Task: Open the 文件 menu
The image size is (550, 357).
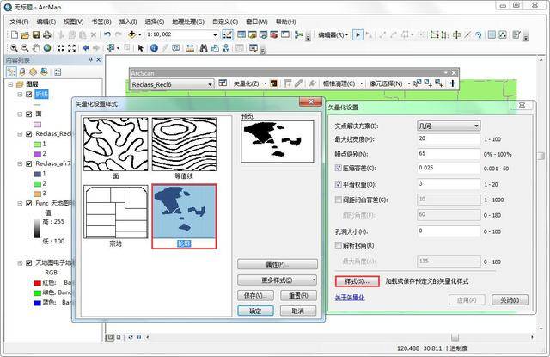Action: pyautogui.click(x=19, y=22)
